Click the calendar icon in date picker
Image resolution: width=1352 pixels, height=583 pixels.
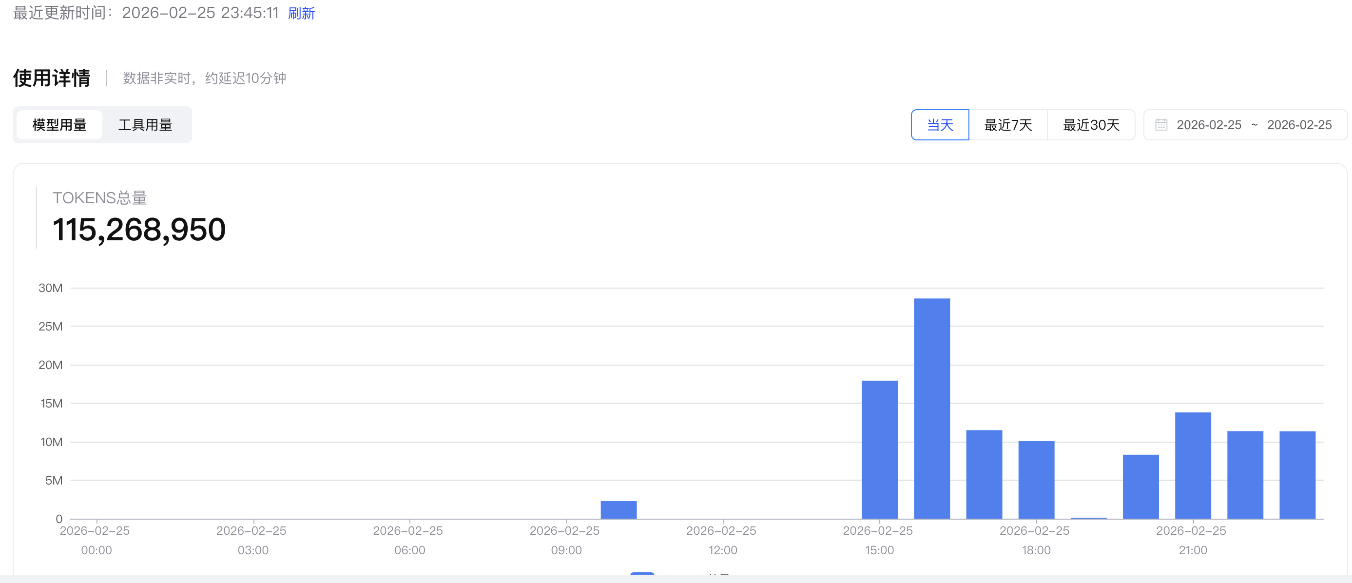[1161, 125]
